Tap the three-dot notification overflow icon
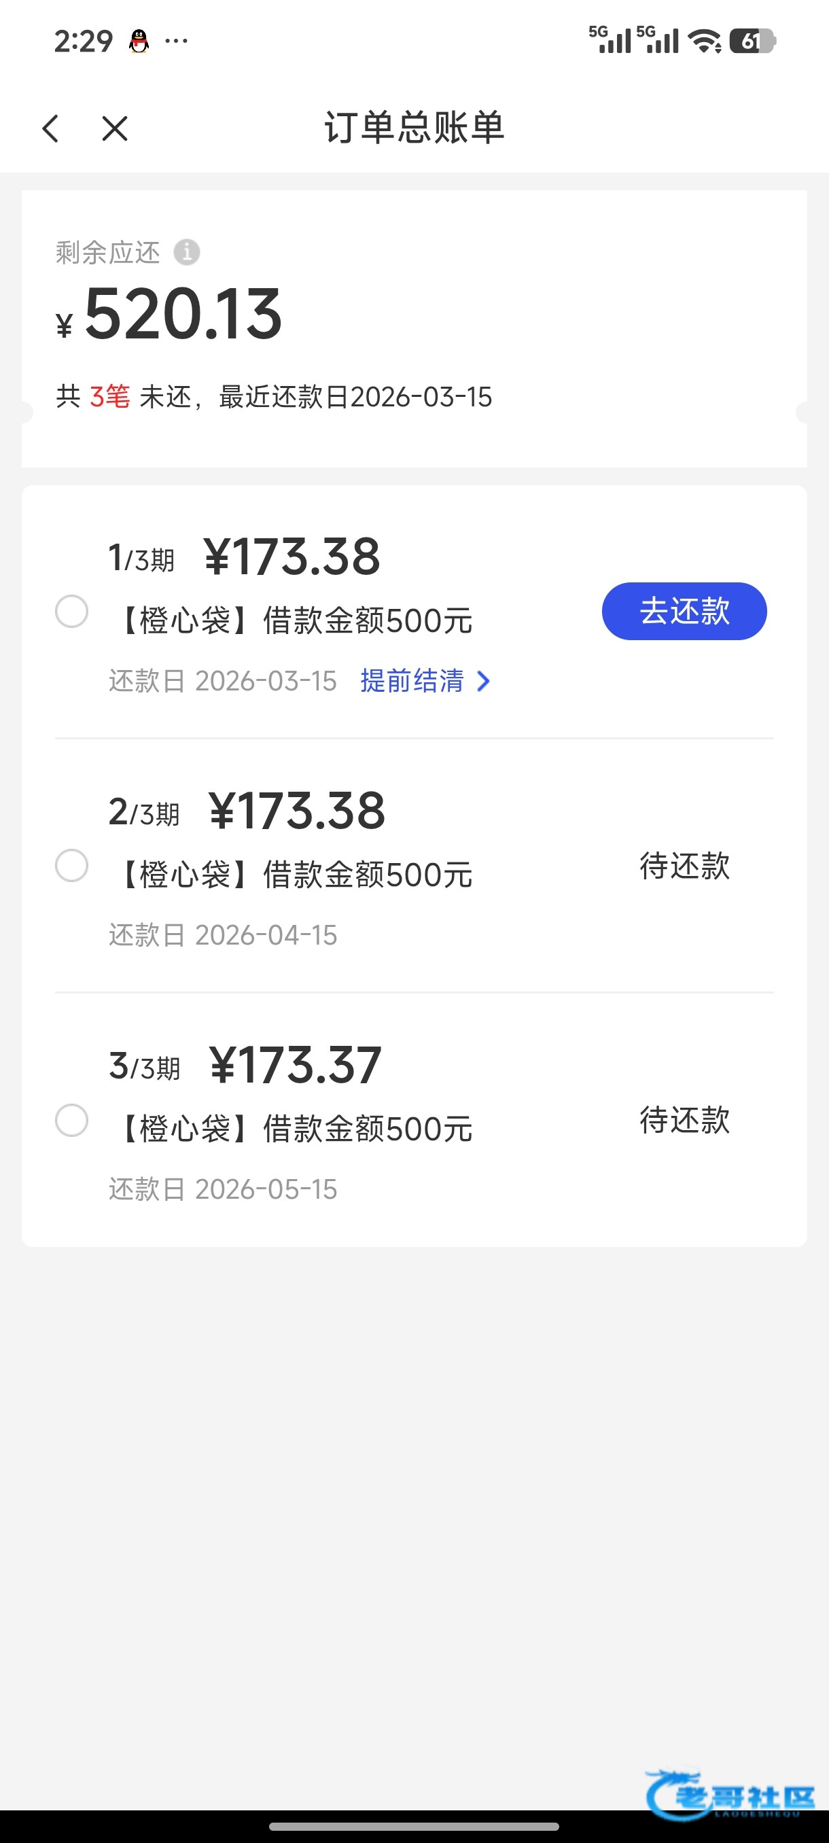This screenshot has width=829, height=1843. click(x=176, y=41)
